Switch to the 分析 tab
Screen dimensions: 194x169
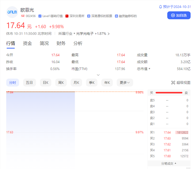point(78,43)
